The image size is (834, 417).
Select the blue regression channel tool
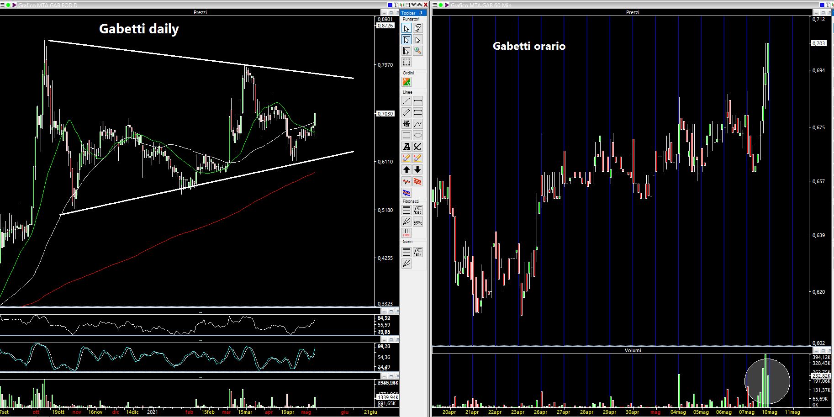coord(406,193)
